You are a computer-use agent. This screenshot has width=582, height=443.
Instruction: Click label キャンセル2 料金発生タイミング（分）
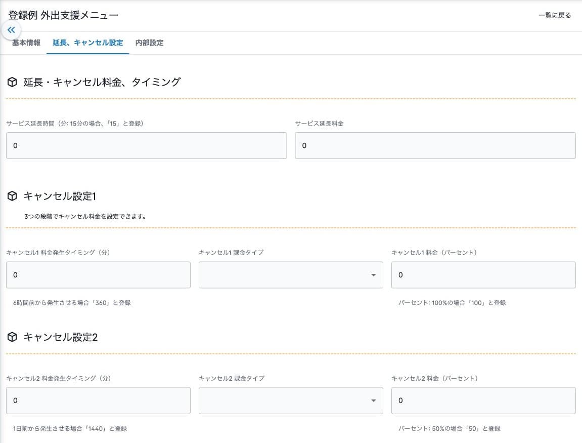(x=59, y=378)
